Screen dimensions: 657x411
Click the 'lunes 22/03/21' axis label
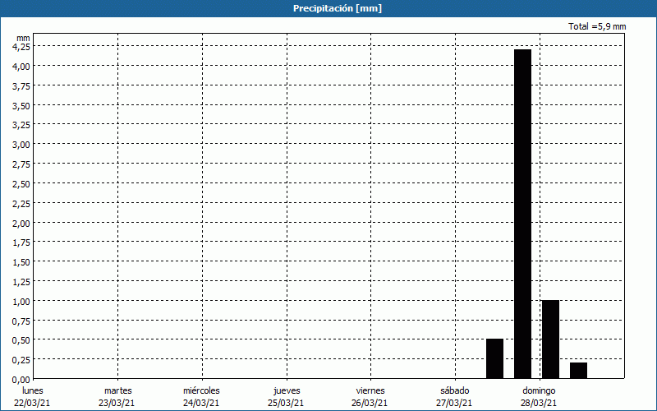pyautogui.click(x=32, y=397)
